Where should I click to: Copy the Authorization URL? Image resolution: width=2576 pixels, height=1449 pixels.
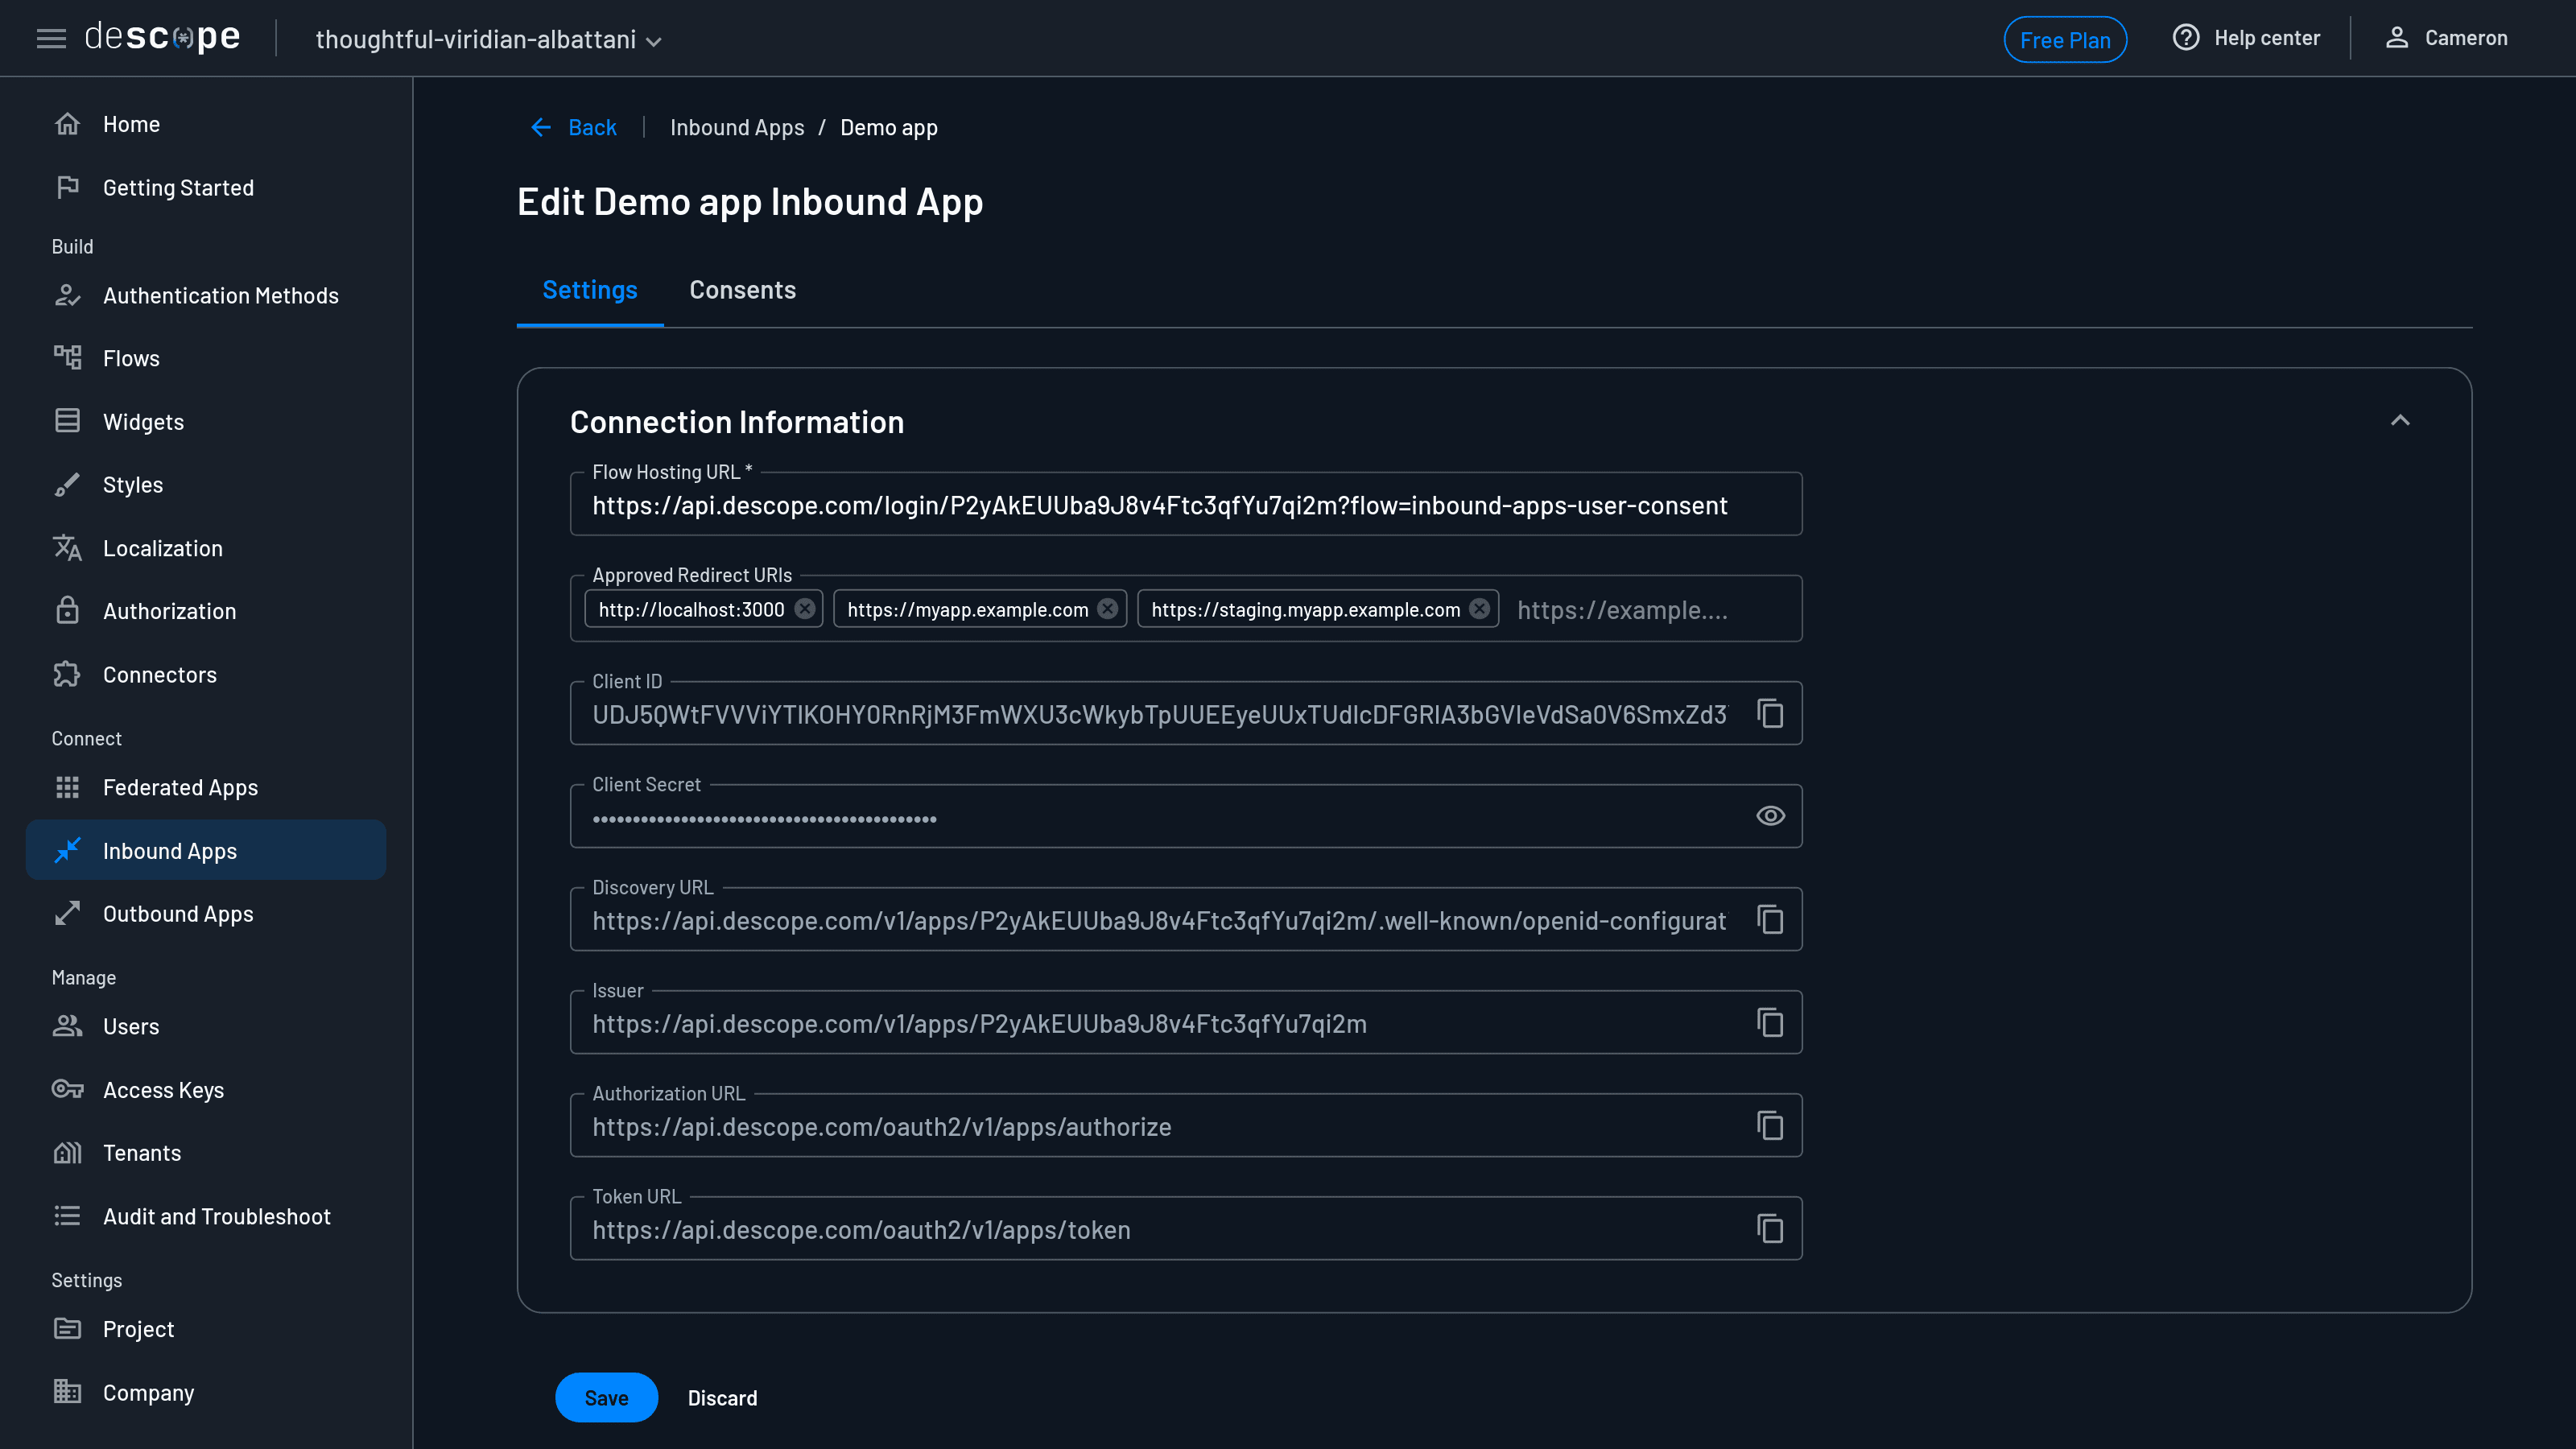tap(1770, 1126)
